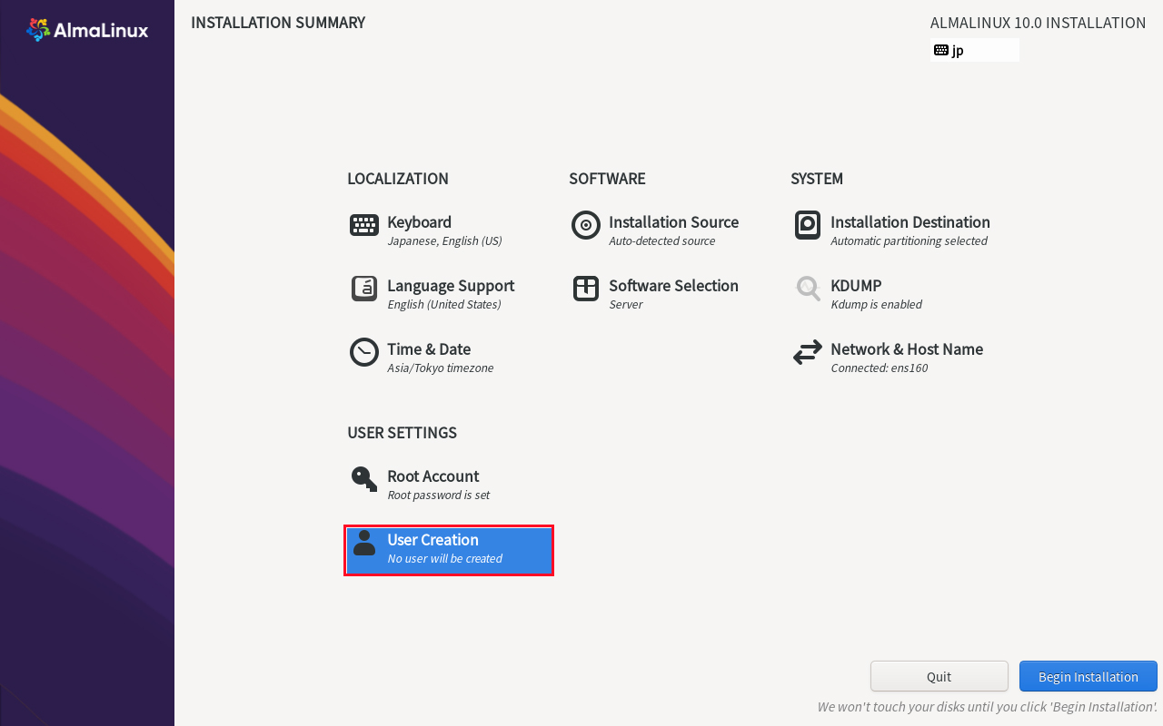Select the Software Selection Server entry

626,305
